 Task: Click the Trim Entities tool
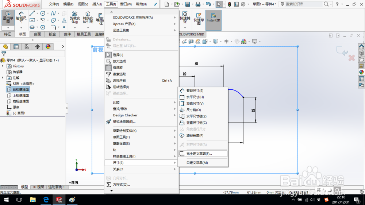(x=75, y=18)
